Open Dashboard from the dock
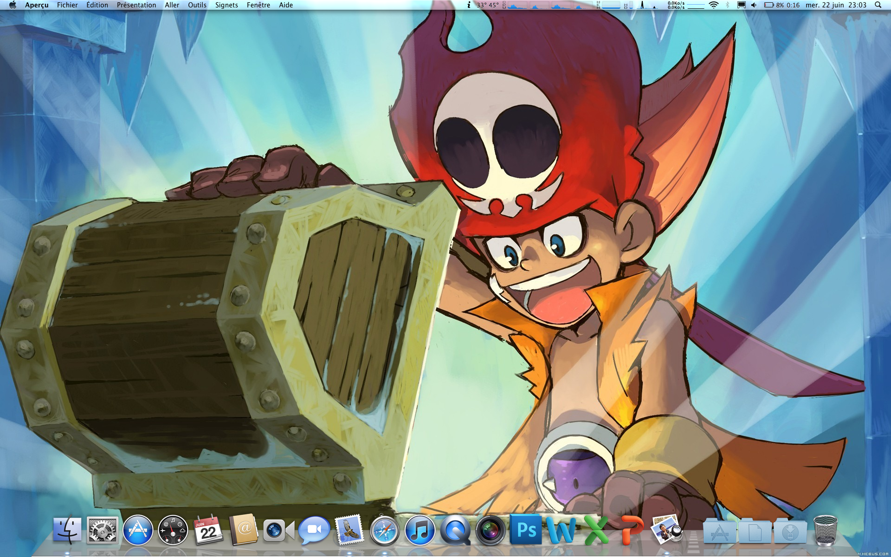Screen dimensions: 891x557 coord(173,530)
